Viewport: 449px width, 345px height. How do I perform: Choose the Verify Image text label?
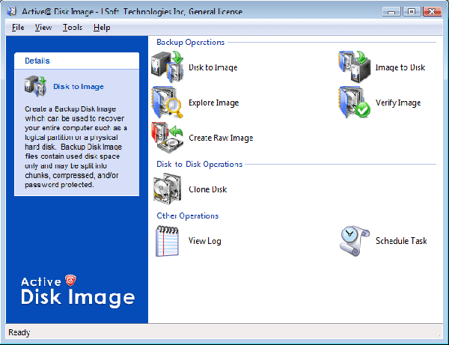(398, 103)
